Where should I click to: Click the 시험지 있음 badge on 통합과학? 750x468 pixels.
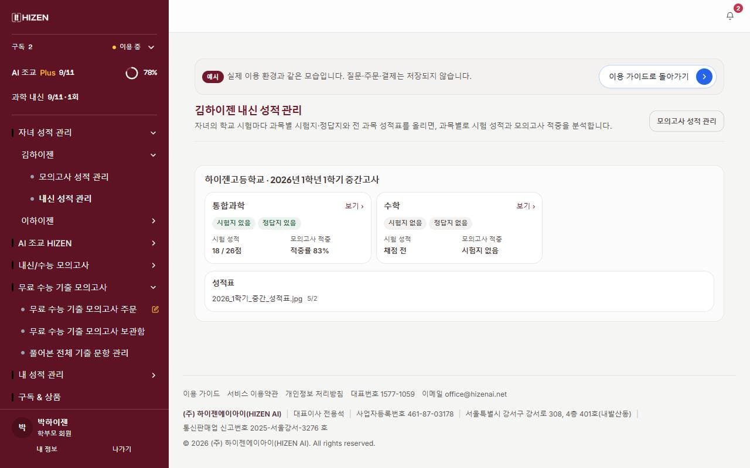234,223
